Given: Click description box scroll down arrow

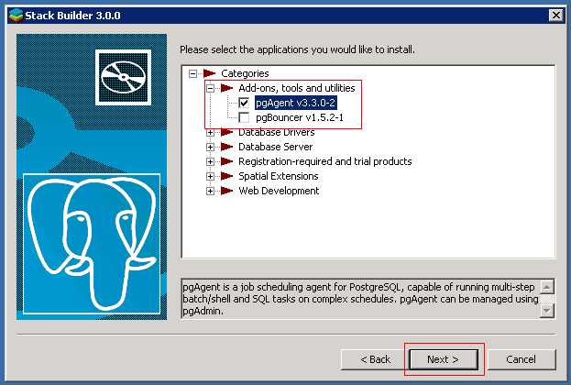Looking at the screenshot, I should (546, 311).
